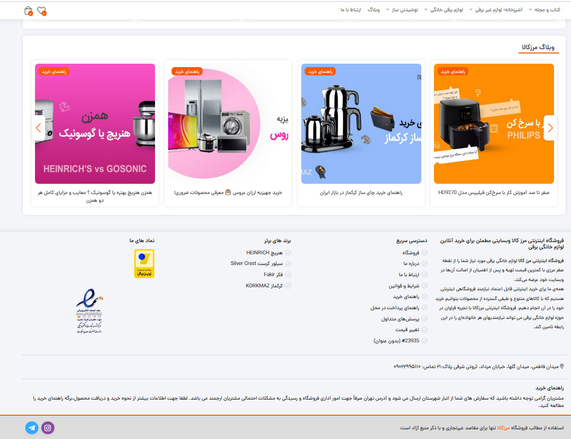The width and height of the screenshot is (571, 439).
Task: Open the وبلاگ menu item
Action: click(x=373, y=10)
